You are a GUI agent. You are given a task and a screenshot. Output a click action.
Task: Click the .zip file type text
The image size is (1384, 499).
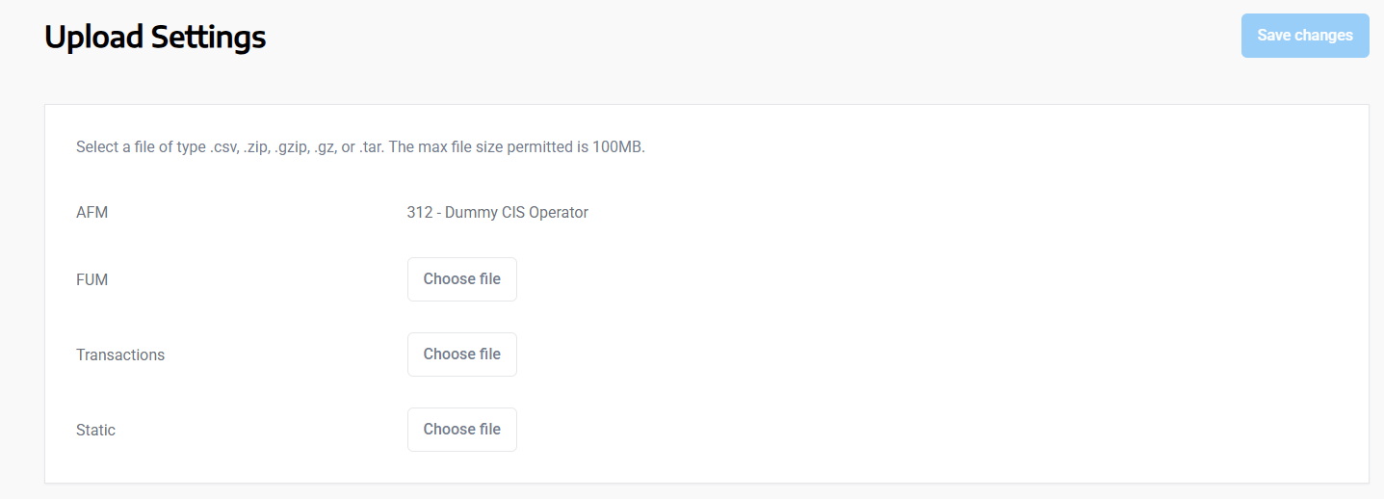[257, 148]
